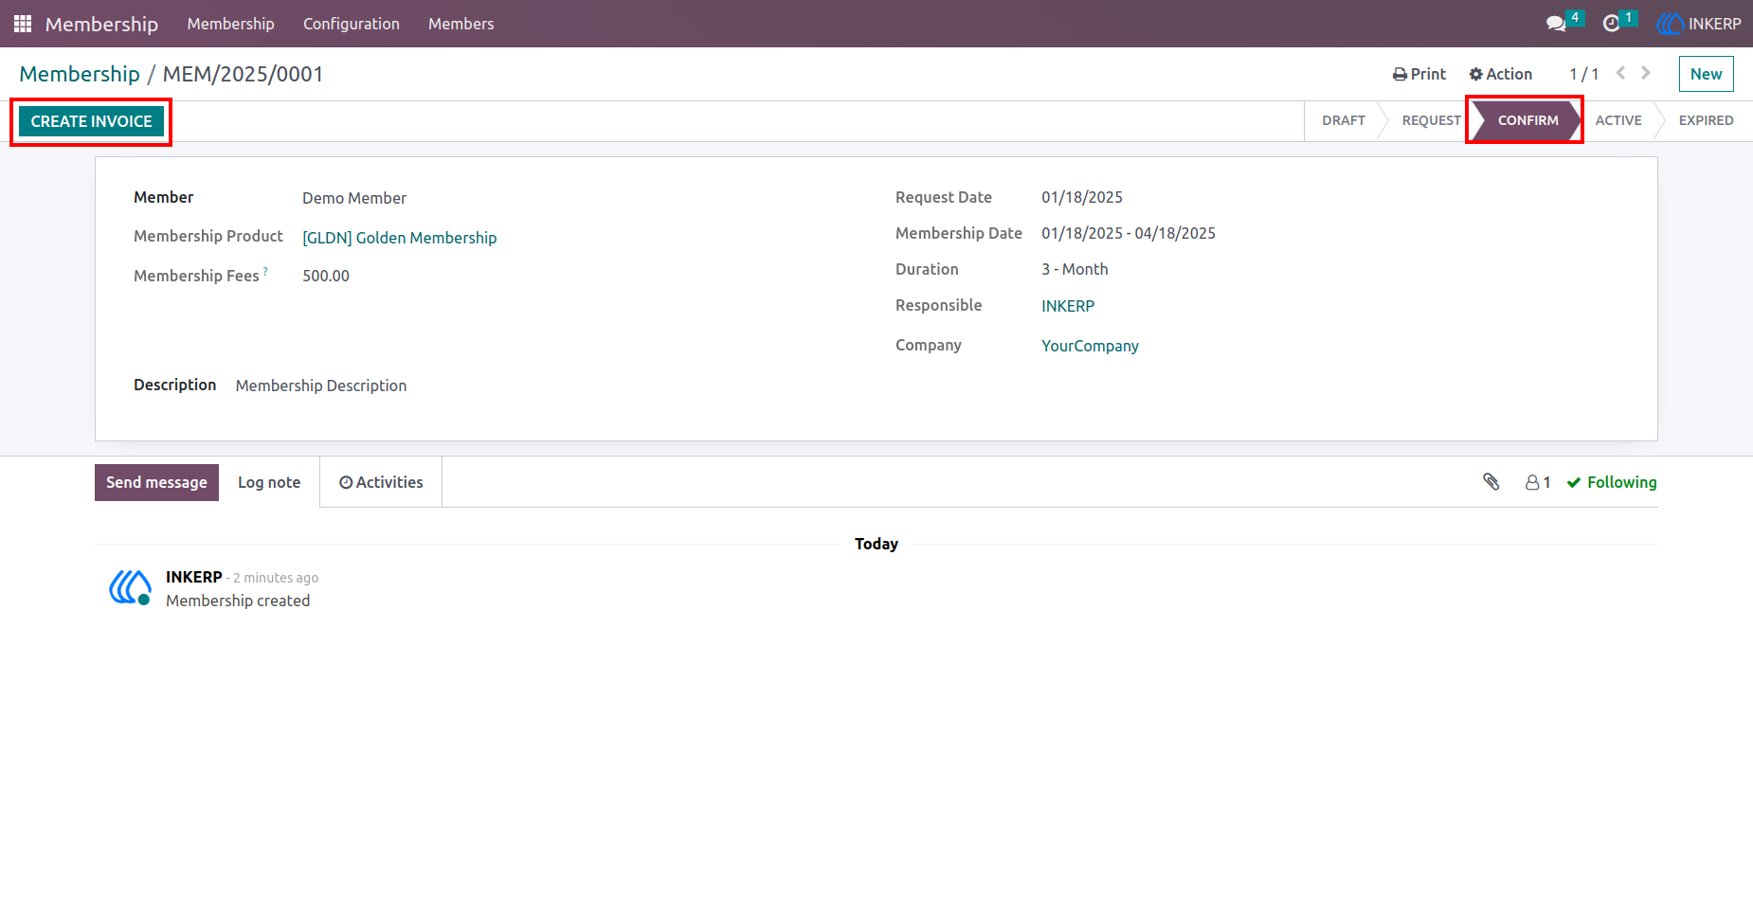1753x915 pixels.
Task: Click the record pager 1 / 1
Action: [1583, 74]
